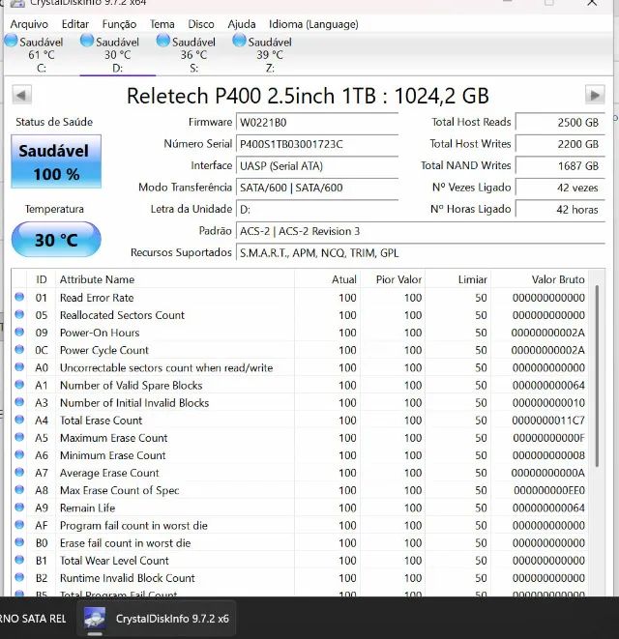Click status dot of Maximum Erase Count row

pyautogui.click(x=19, y=437)
